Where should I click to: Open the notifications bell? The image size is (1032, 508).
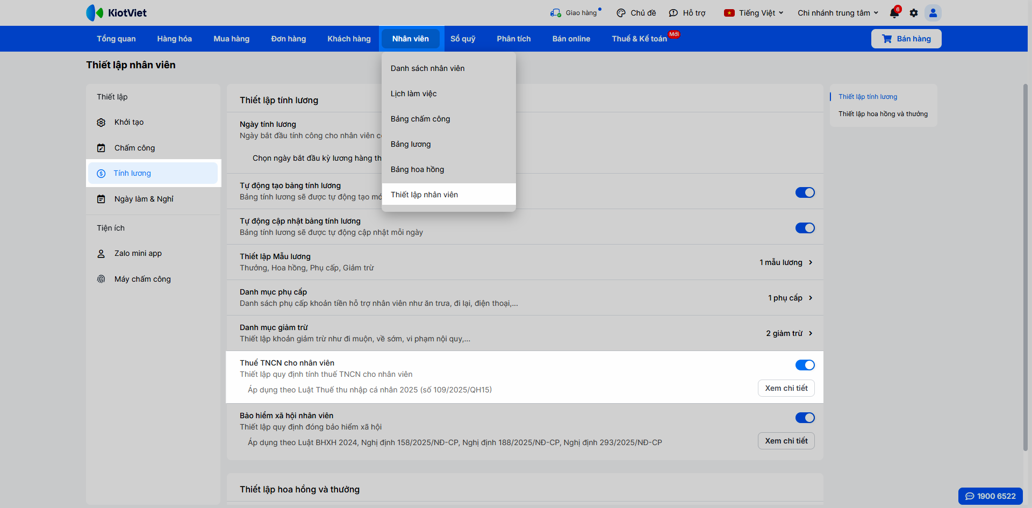point(894,13)
